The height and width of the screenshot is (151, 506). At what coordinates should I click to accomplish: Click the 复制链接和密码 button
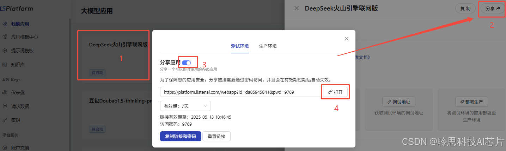click(181, 136)
